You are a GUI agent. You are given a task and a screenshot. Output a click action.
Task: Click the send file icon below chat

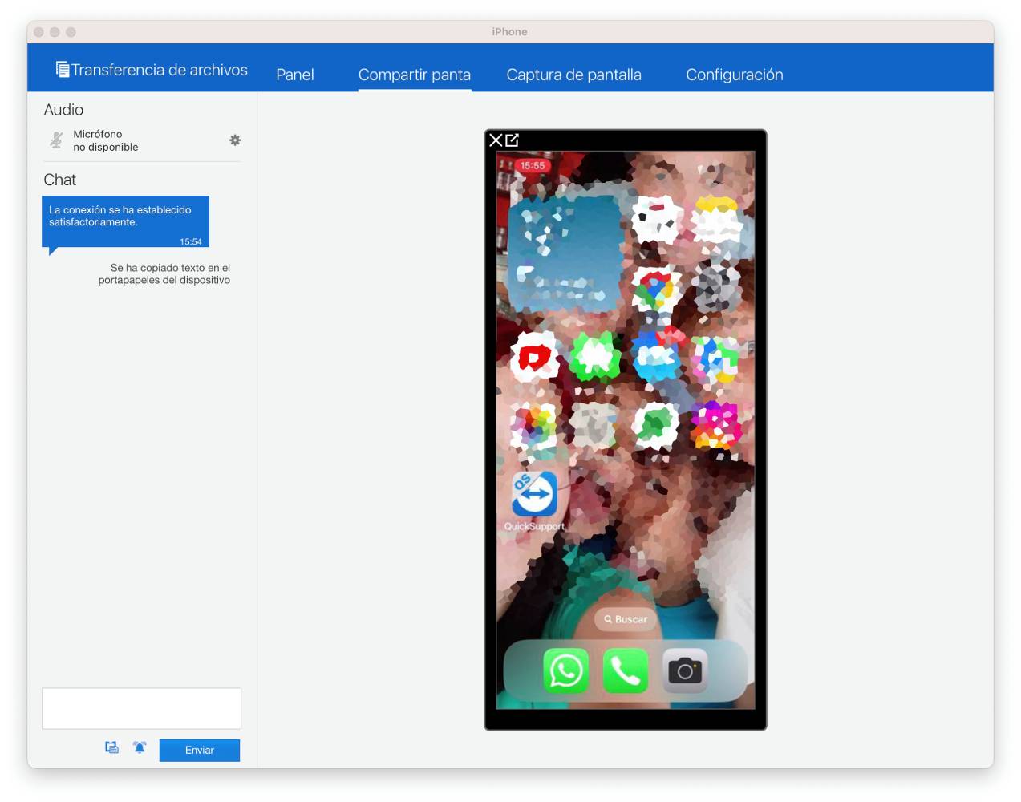[112, 747]
